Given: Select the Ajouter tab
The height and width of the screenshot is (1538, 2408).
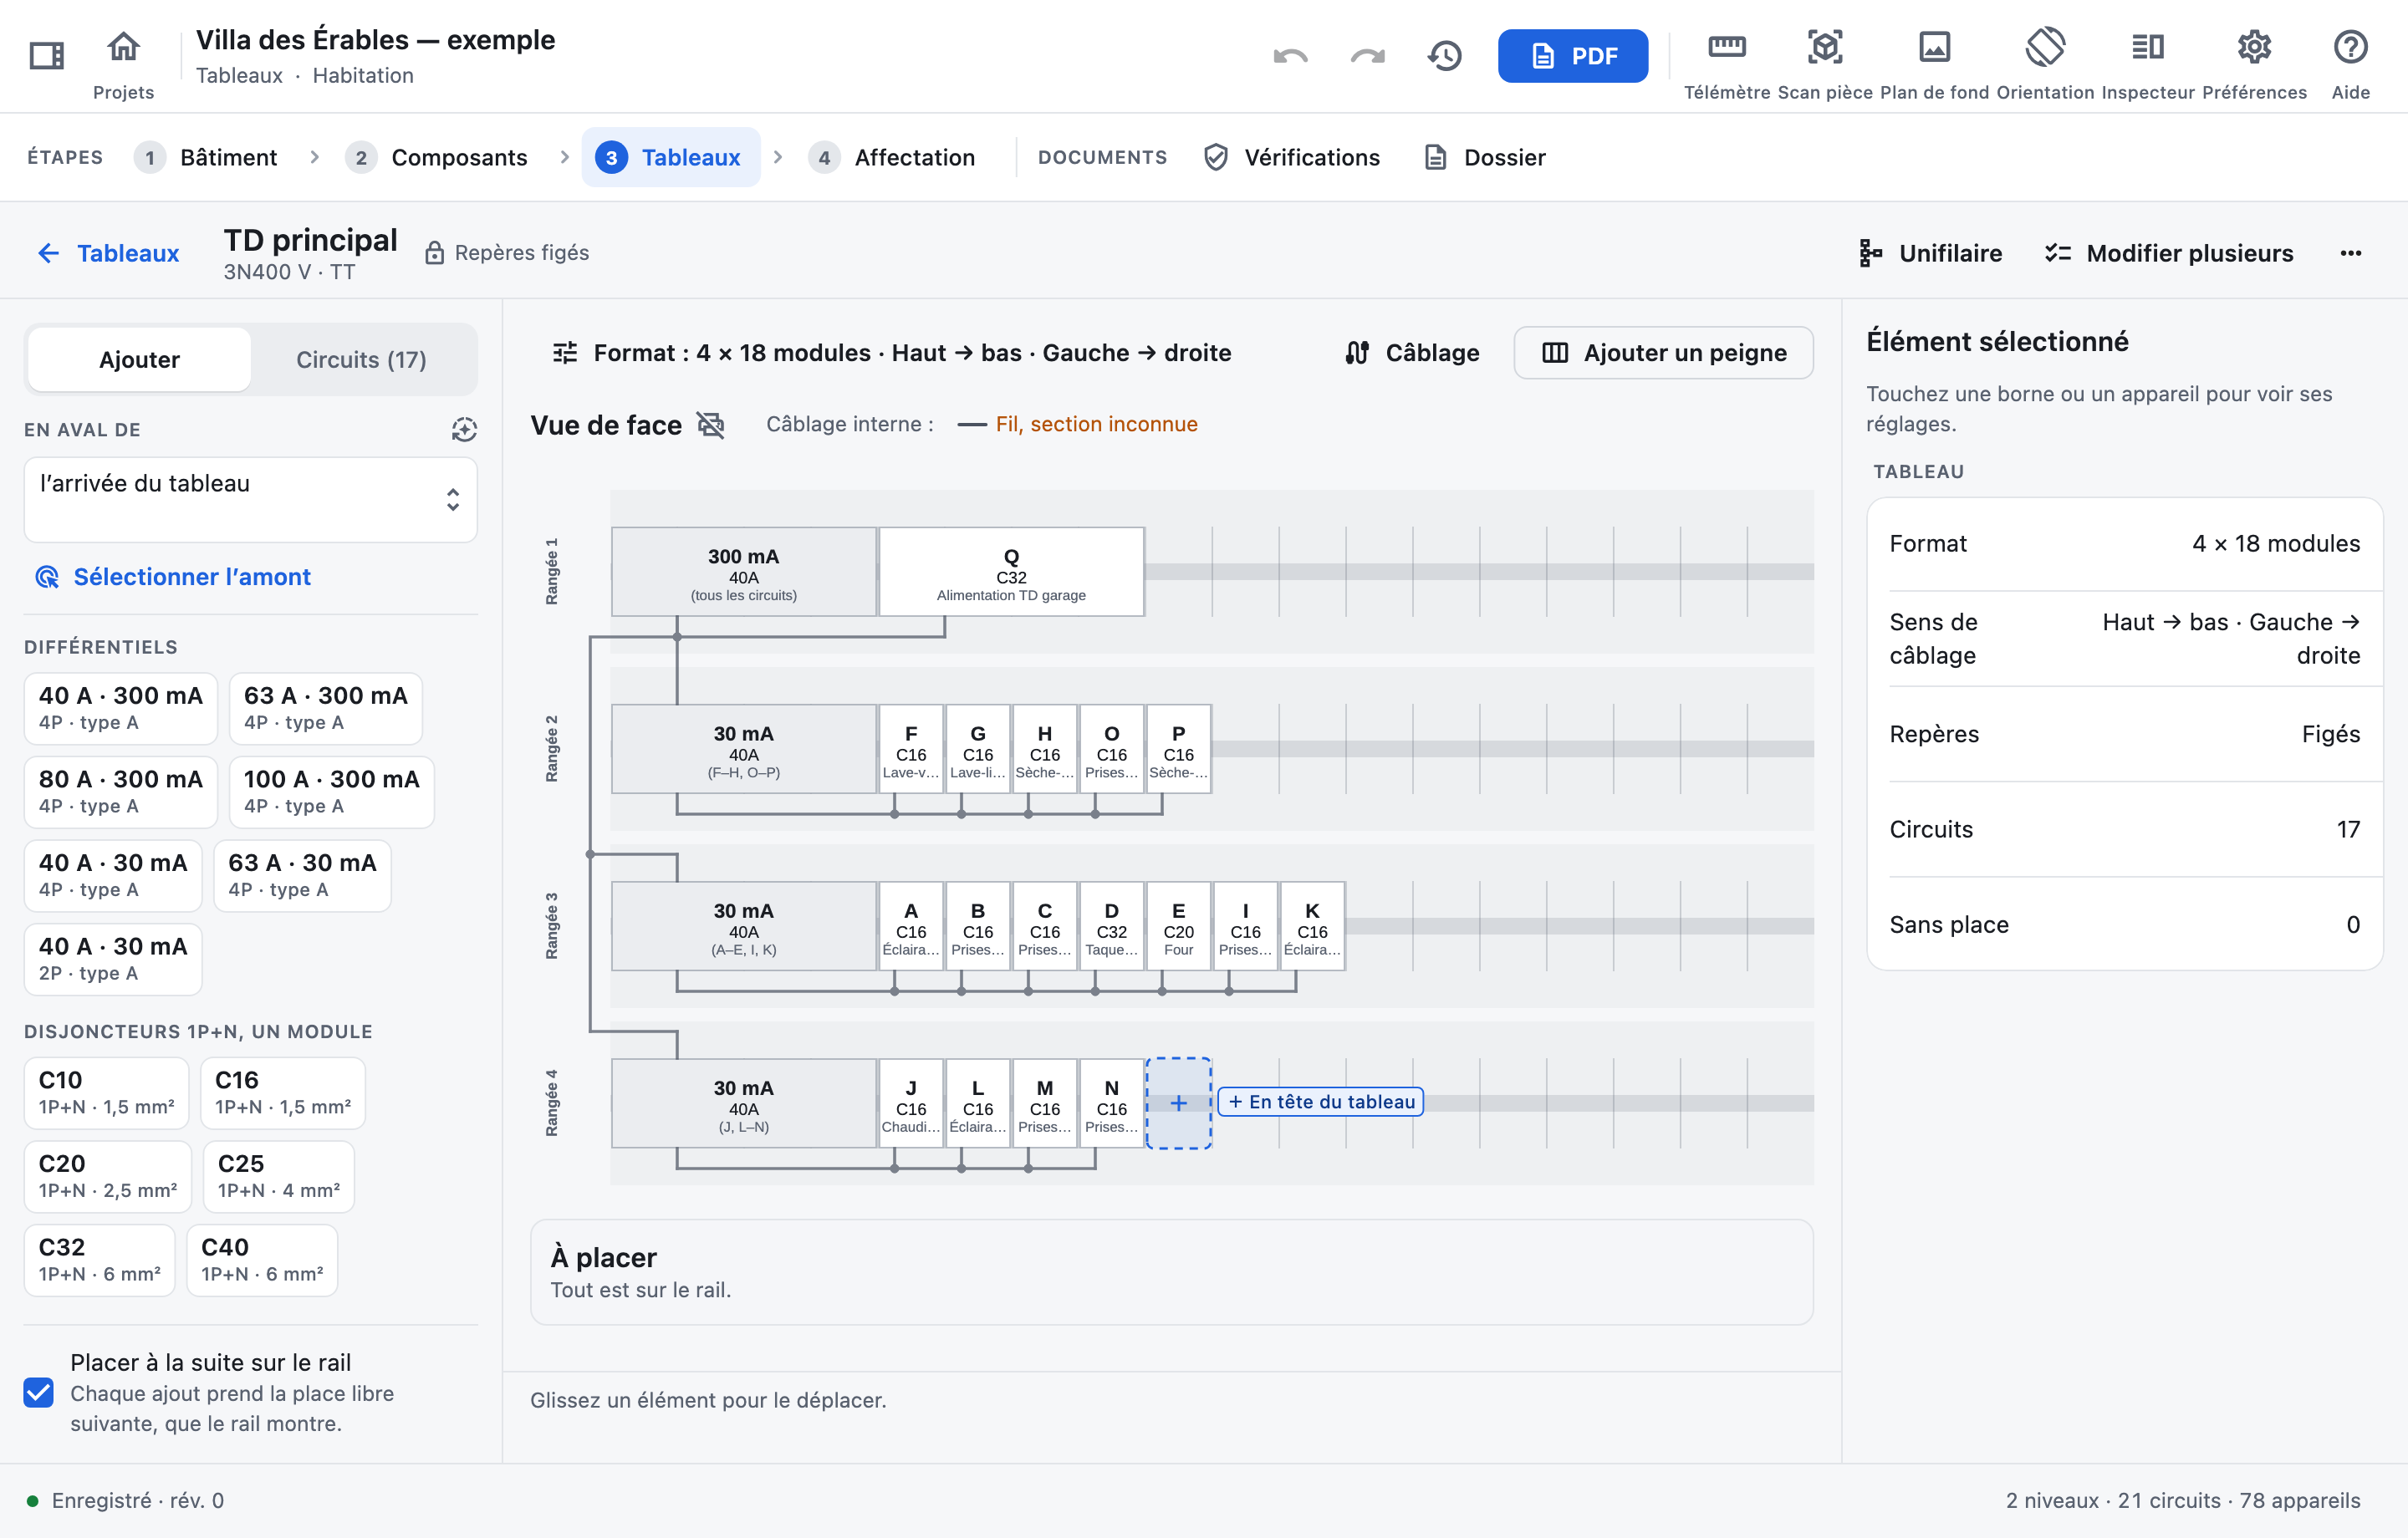Looking at the screenshot, I should coord(139,360).
